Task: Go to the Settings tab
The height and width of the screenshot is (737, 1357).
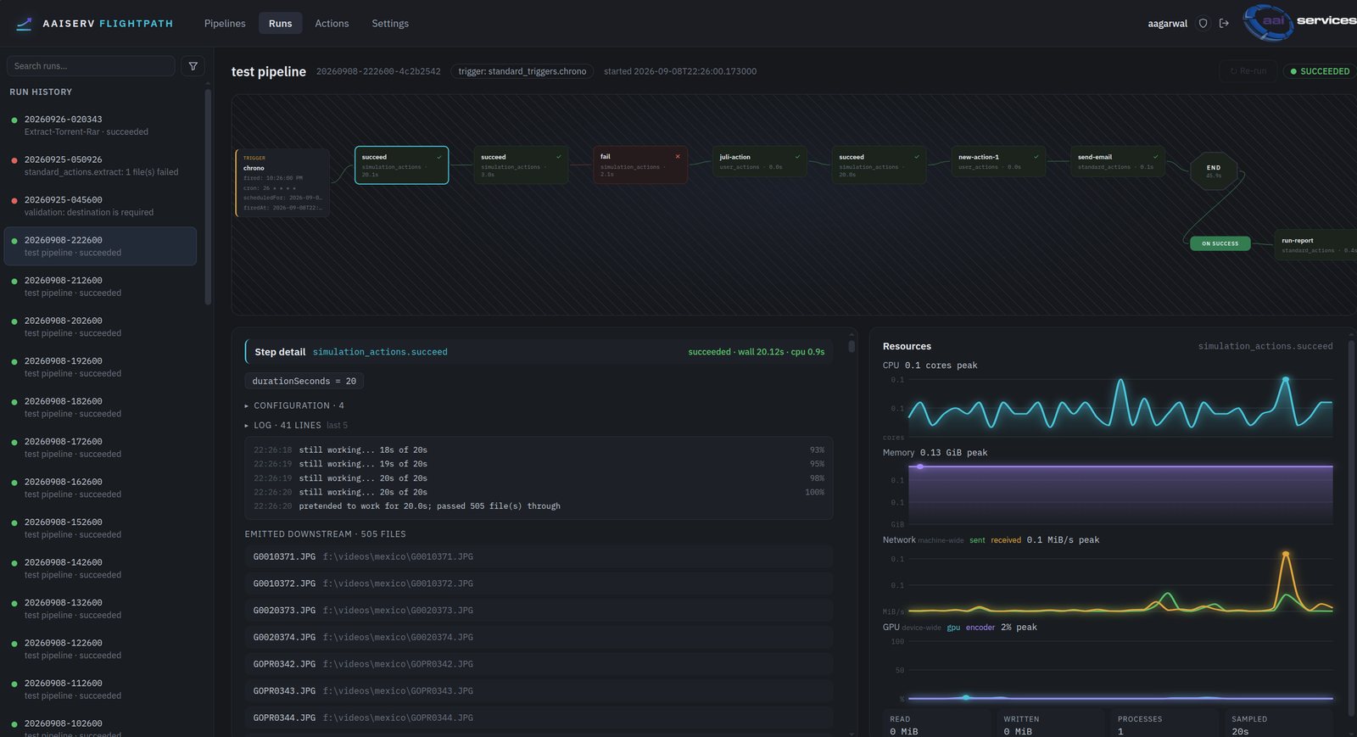Action: pyautogui.click(x=390, y=24)
